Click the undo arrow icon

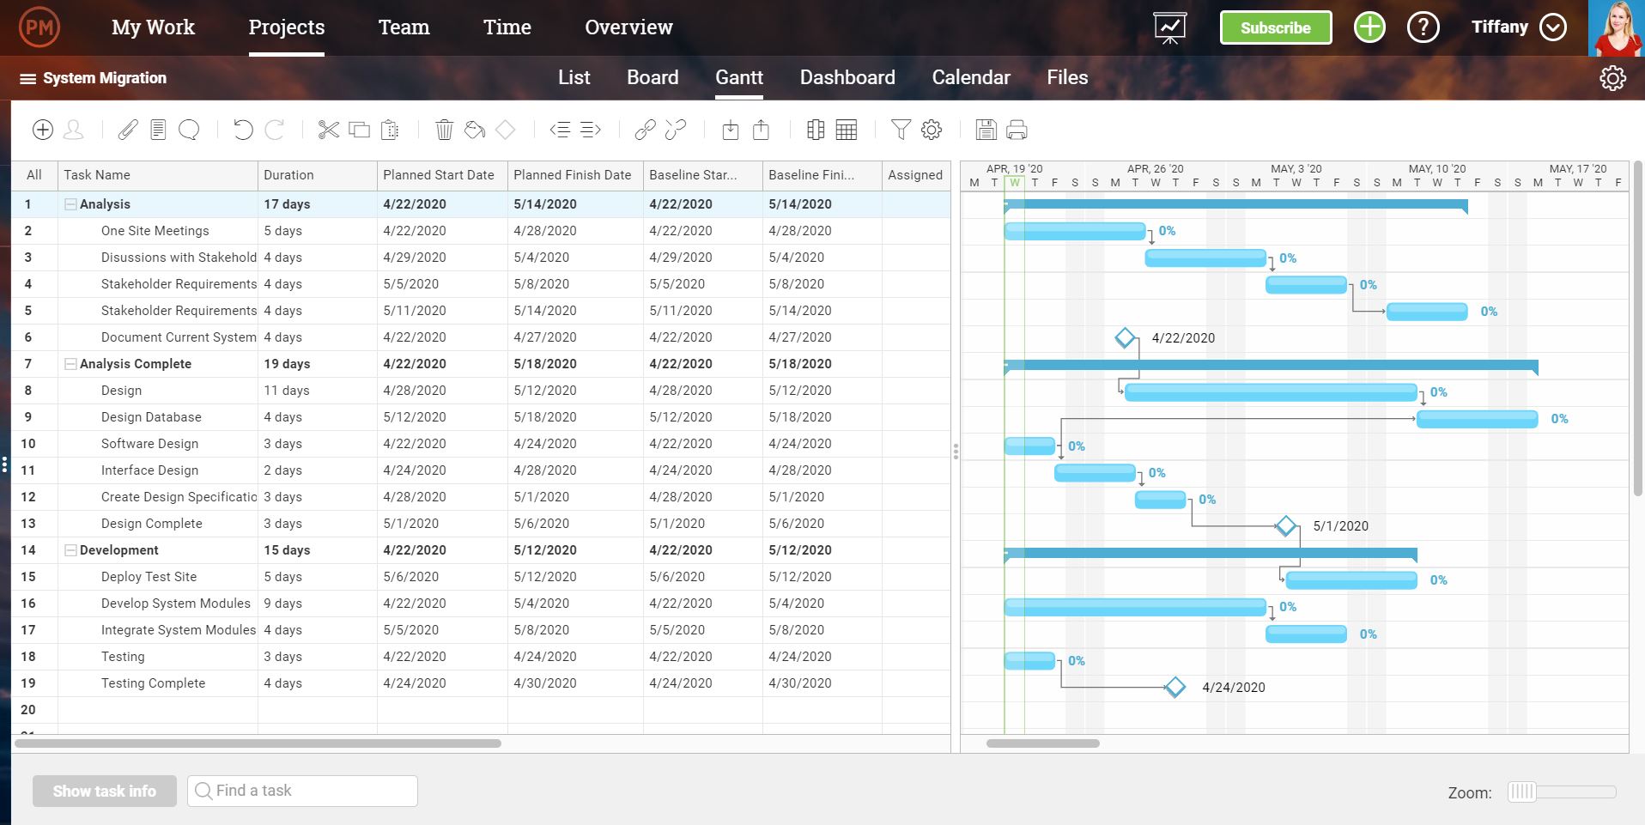click(x=243, y=130)
